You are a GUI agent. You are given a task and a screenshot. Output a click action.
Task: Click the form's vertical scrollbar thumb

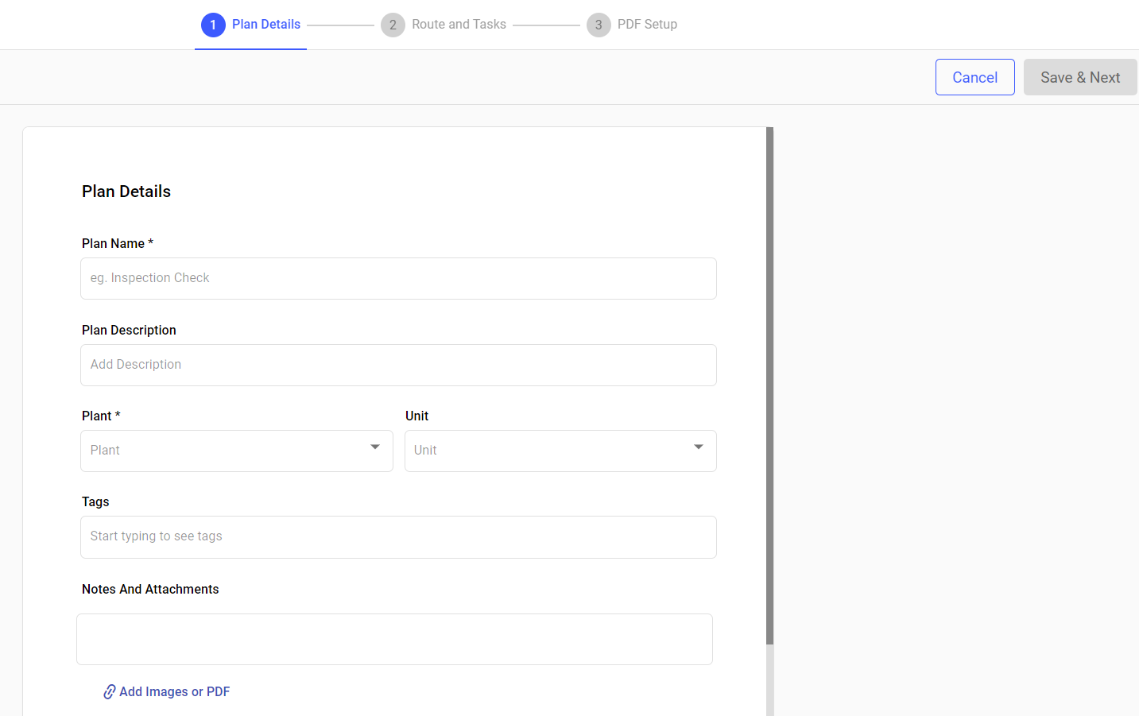[x=769, y=385]
